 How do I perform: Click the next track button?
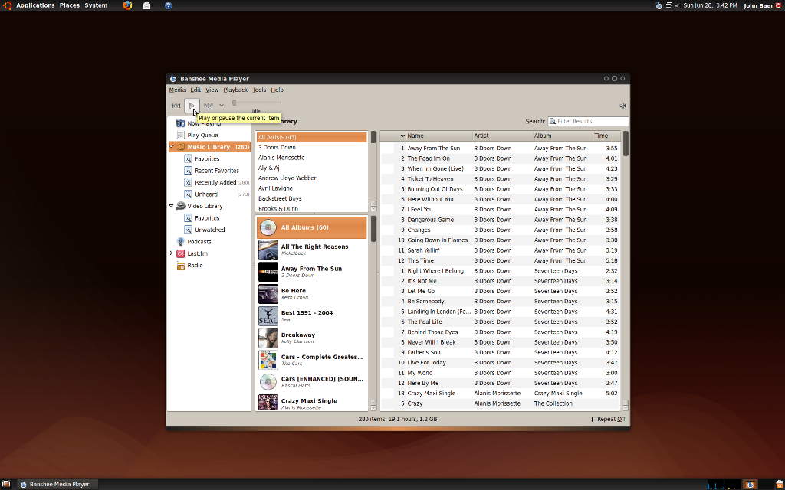[209, 106]
